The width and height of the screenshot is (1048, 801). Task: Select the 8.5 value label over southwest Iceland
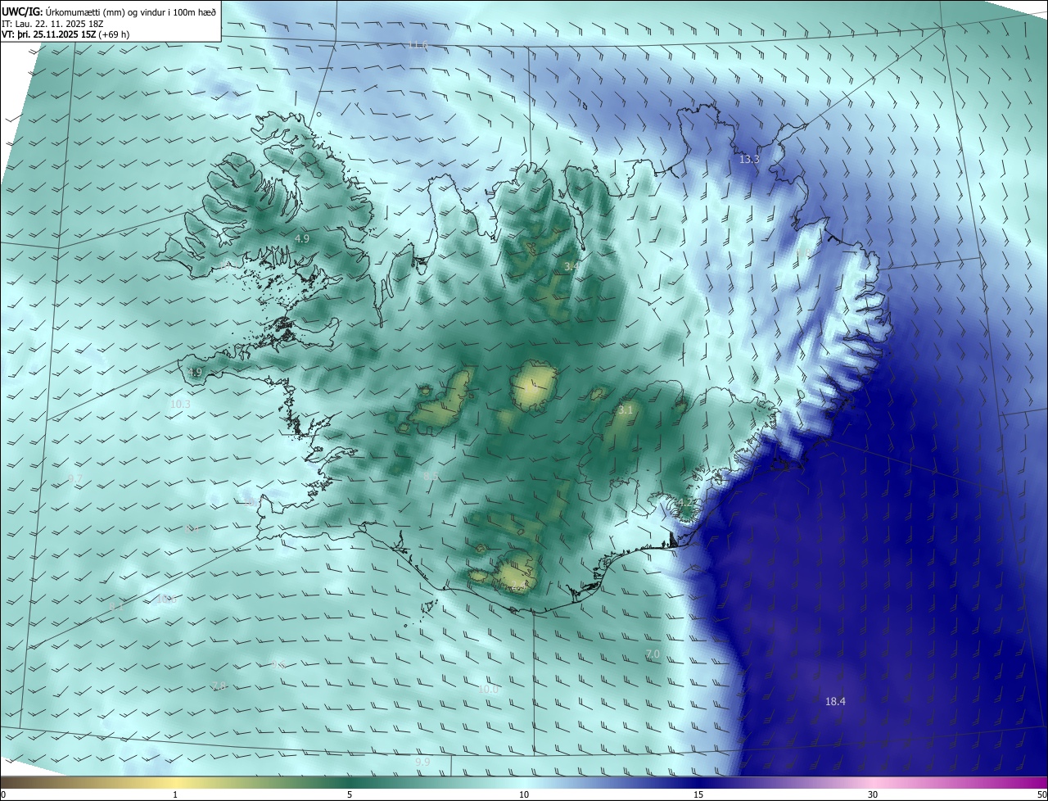point(431,476)
